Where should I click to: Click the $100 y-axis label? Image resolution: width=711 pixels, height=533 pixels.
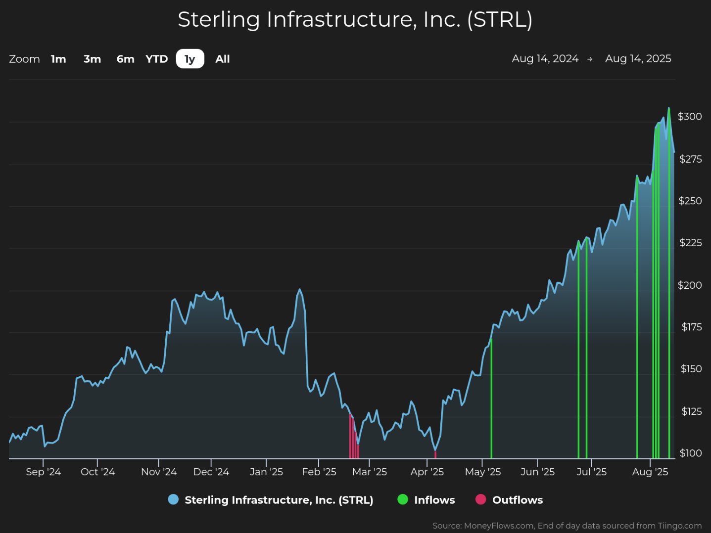(691, 453)
